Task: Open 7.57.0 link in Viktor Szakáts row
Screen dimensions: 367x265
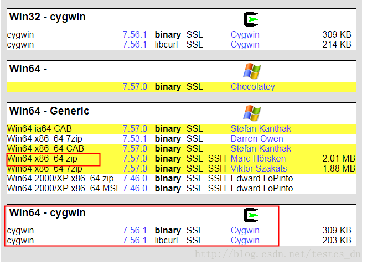Action: [135, 168]
